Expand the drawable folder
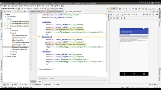Screen dimensions: 161x90 pyautogui.click(x=8, y=30)
